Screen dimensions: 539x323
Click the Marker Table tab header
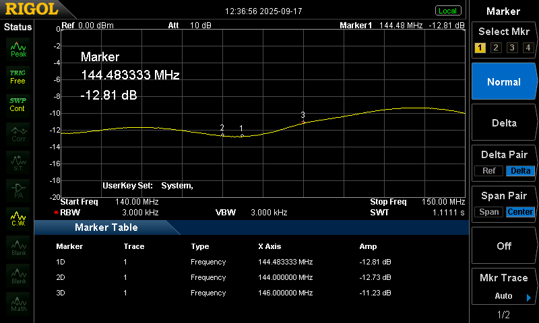click(x=106, y=227)
